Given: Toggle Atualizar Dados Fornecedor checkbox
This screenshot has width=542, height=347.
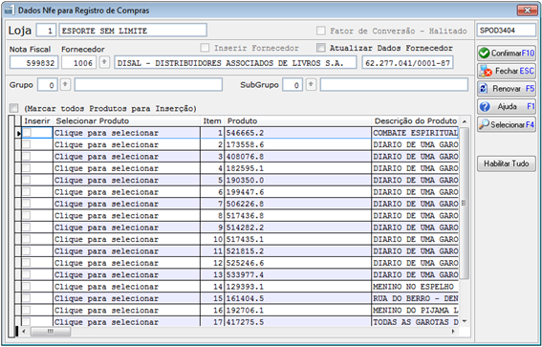Looking at the screenshot, I should pyautogui.click(x=321, y=48).
